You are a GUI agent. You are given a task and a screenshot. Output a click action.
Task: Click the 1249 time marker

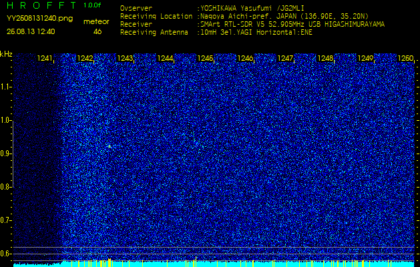365,58
